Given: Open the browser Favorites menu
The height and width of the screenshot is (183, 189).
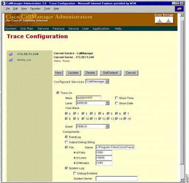Looking at the screenshot, I should 35,9.
